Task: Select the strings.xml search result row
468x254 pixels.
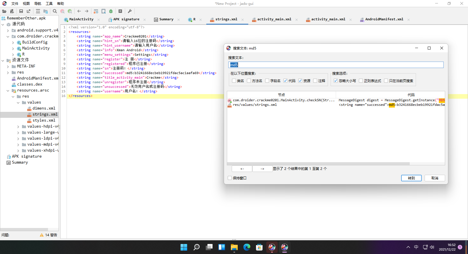Action: click(336, 105)
